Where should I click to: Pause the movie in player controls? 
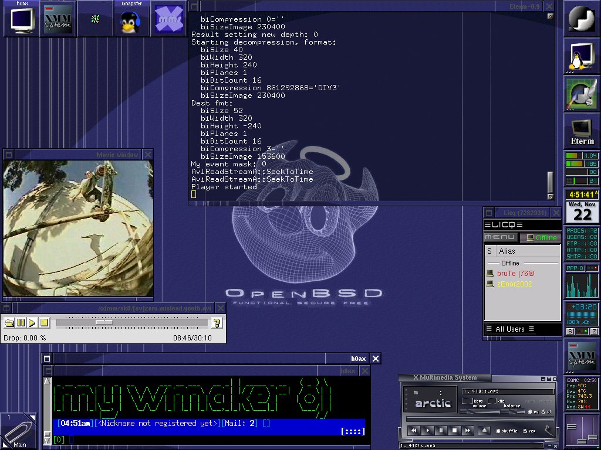click(21, 323)
